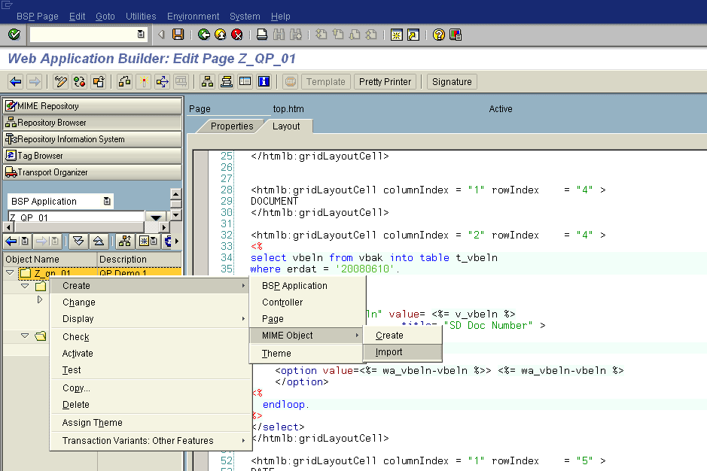Open the BSP Application object type dropdown
This screenshot has width=707, height=471.
(x=107, y=201)
